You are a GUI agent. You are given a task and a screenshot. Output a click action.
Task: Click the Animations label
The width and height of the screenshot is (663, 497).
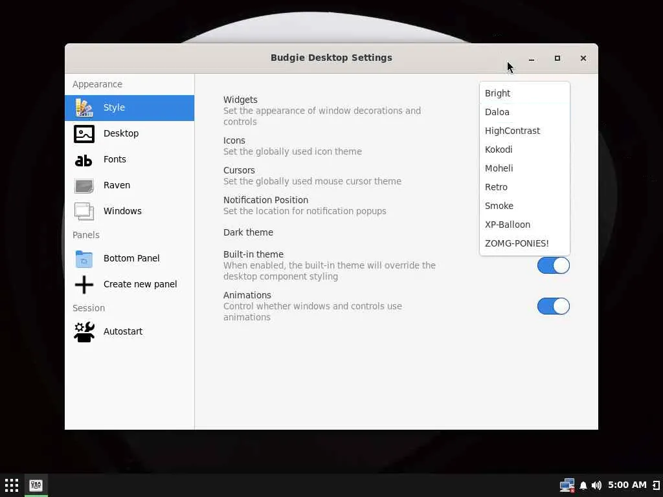pyautogui.click(x=247, y=295)
